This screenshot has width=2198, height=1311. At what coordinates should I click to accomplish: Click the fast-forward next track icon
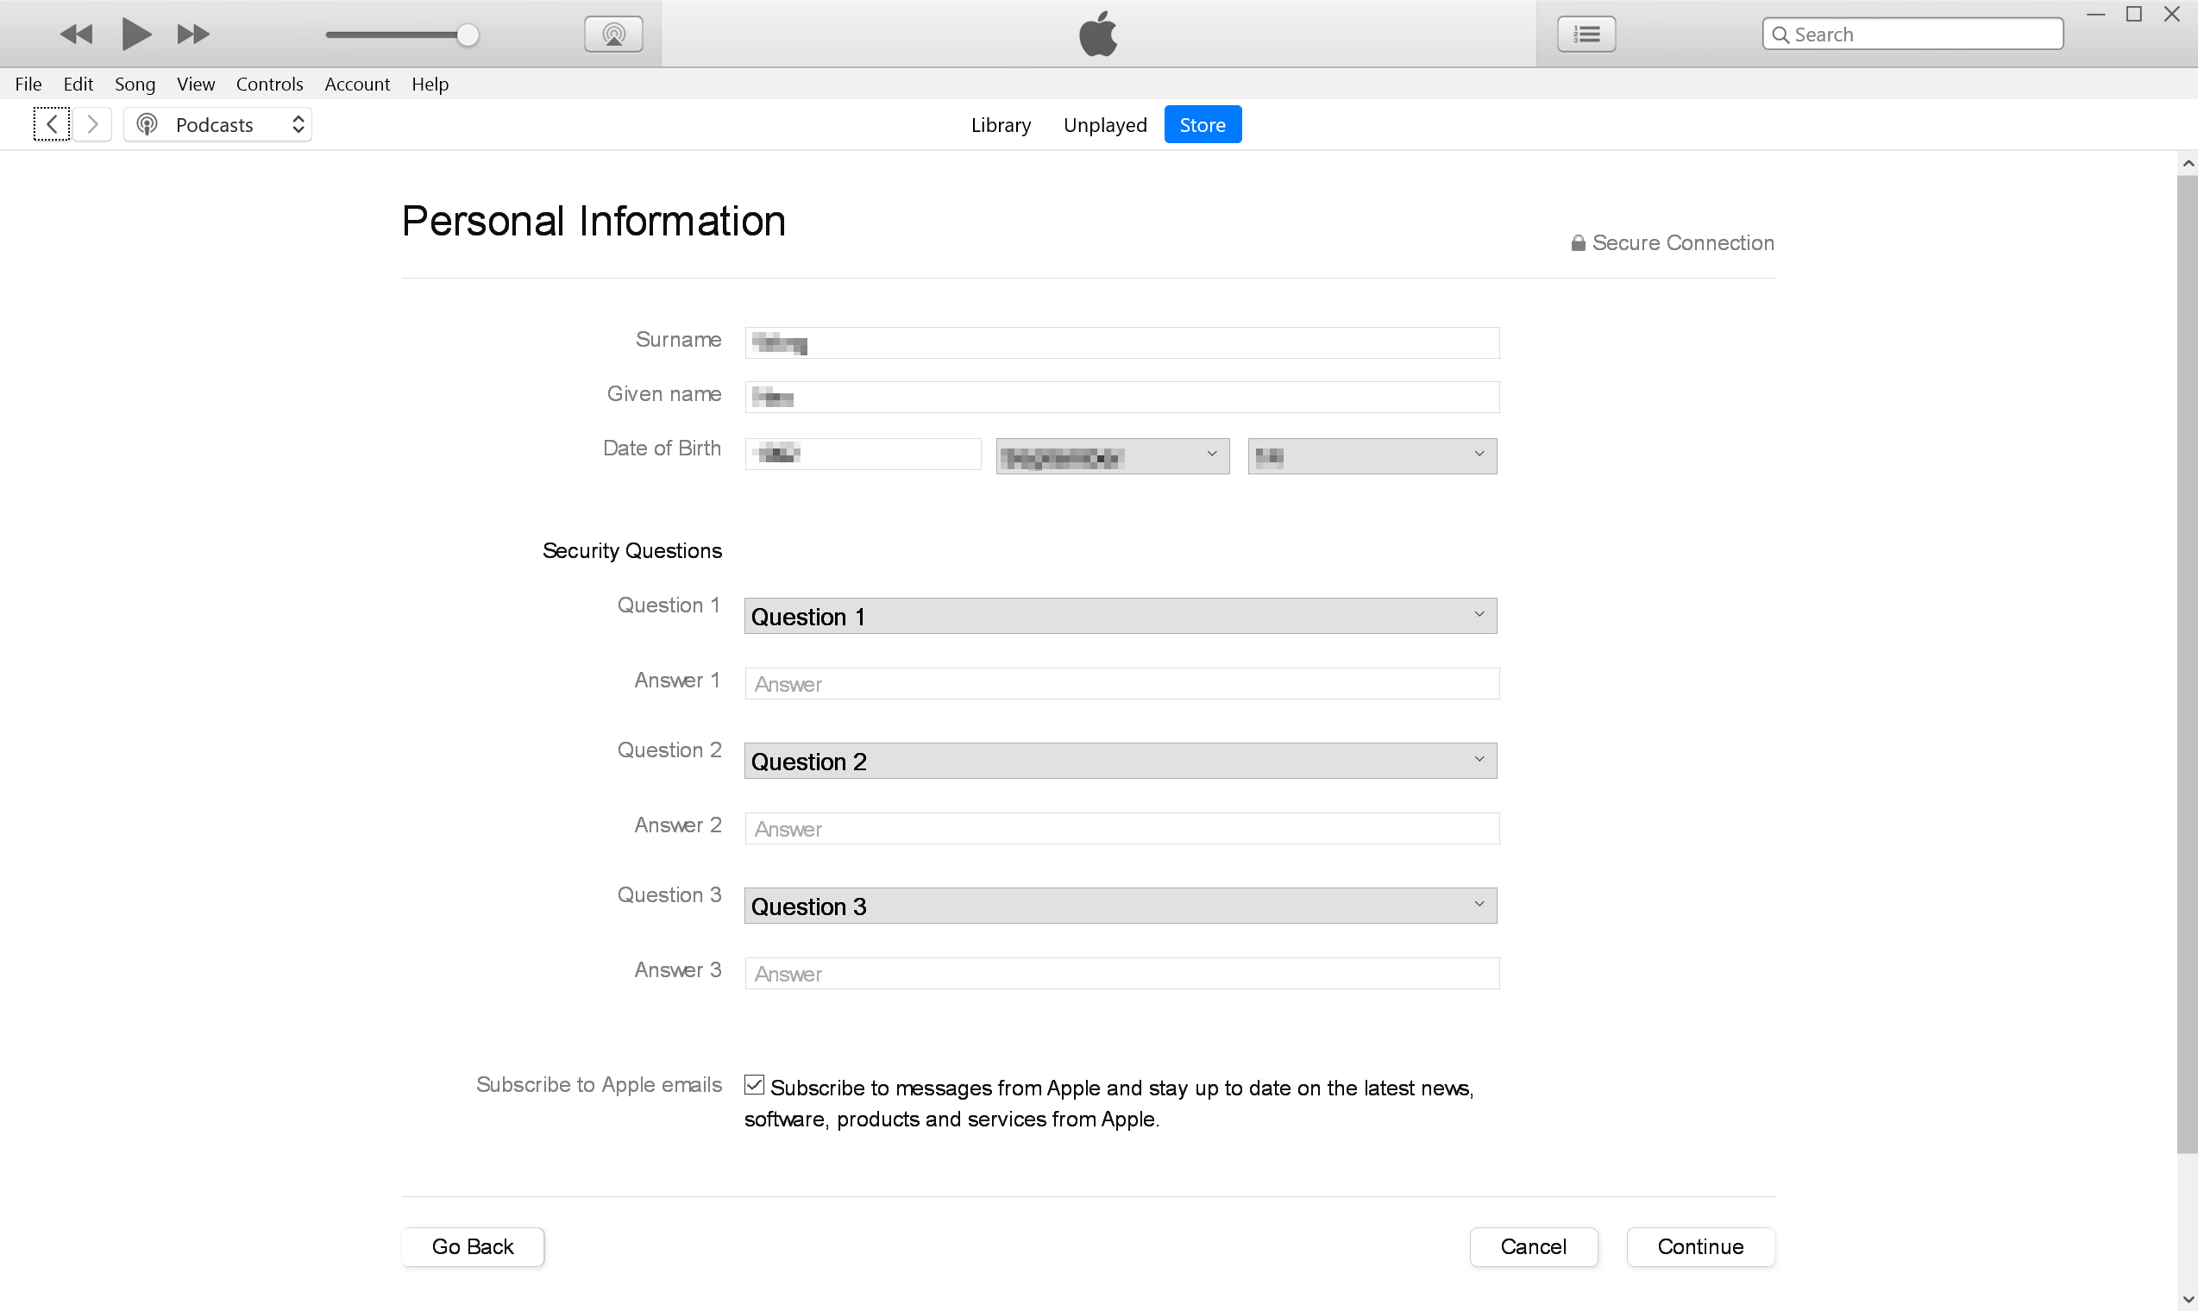[x=192, y=34]
